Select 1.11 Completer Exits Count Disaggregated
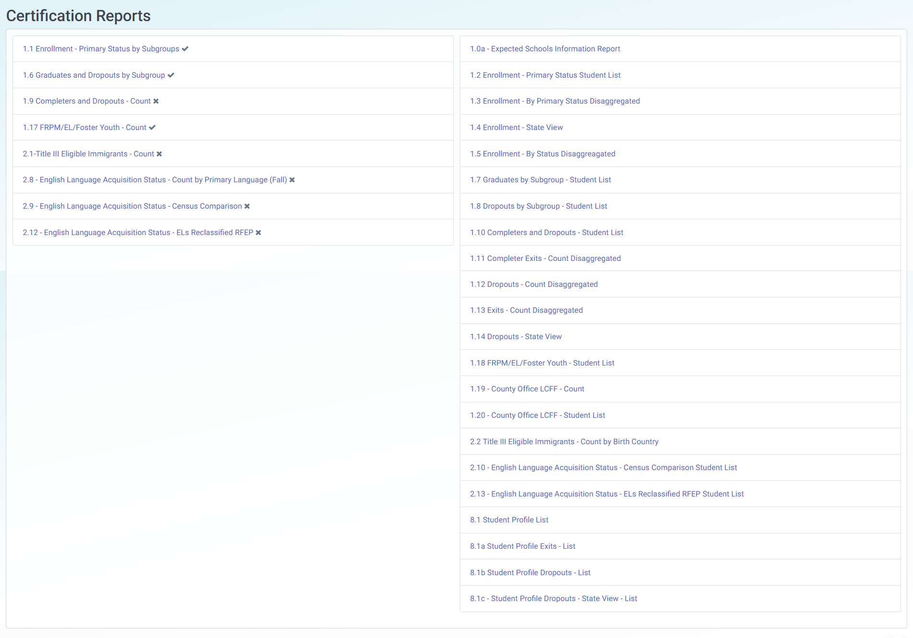This screenshot has height=638, width=913. point(545,259)
